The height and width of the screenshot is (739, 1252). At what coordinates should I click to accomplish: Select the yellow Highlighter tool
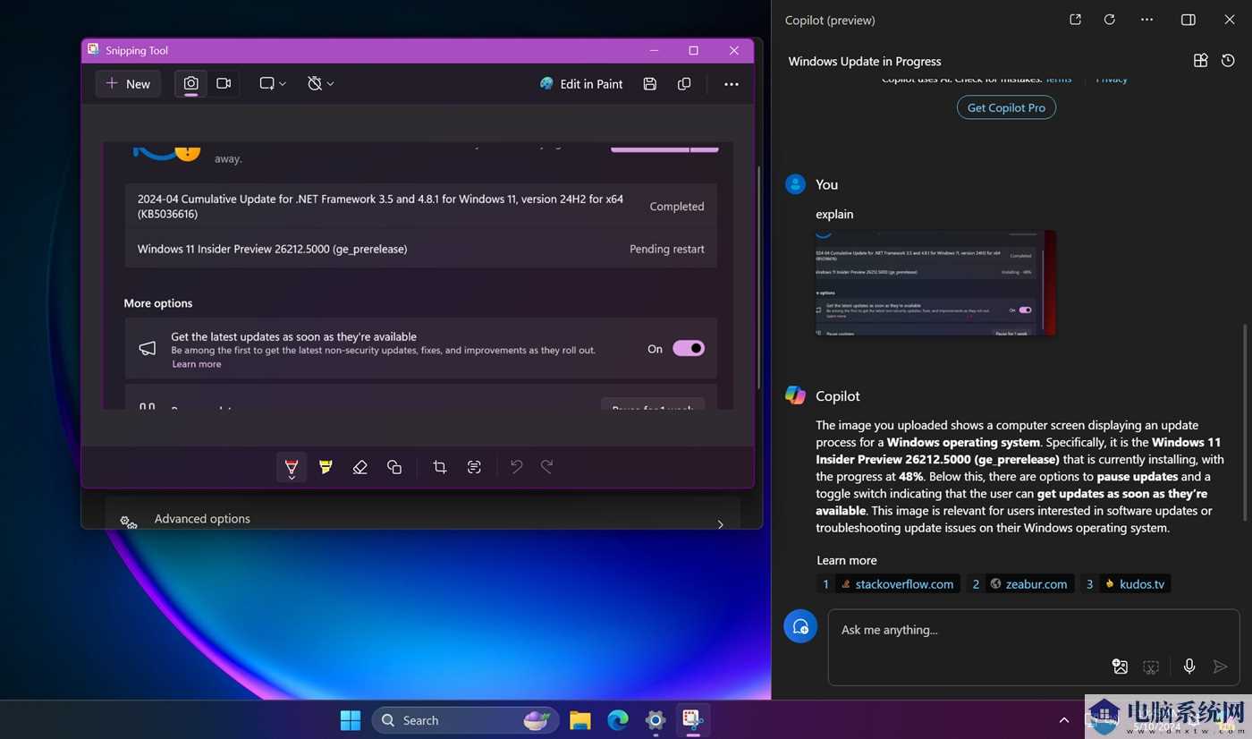click(326, 467)
